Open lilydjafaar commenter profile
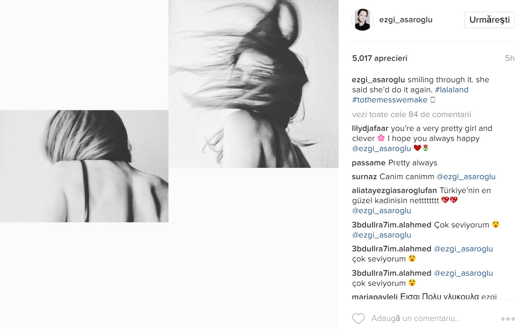Image resolution: width=515 pixels, height=329 pixels. pyautogui.click(x=370, y=128)
